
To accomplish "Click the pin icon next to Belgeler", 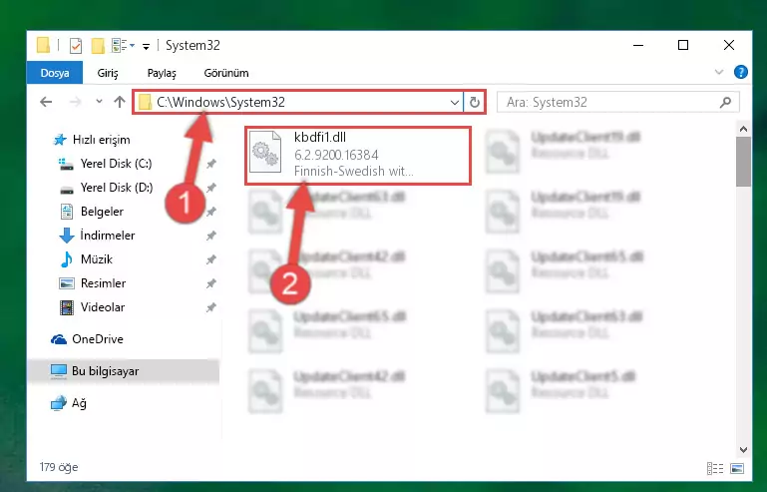I will [x=210, y=212].
